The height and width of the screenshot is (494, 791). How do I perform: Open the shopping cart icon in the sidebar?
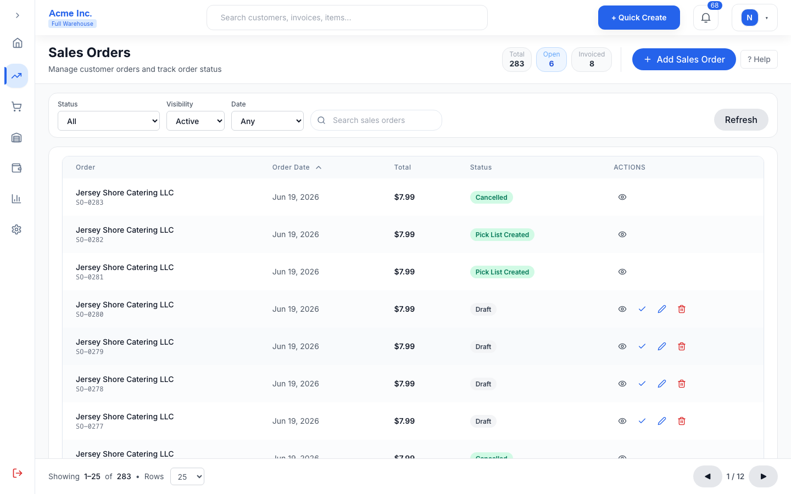[17, 106]
